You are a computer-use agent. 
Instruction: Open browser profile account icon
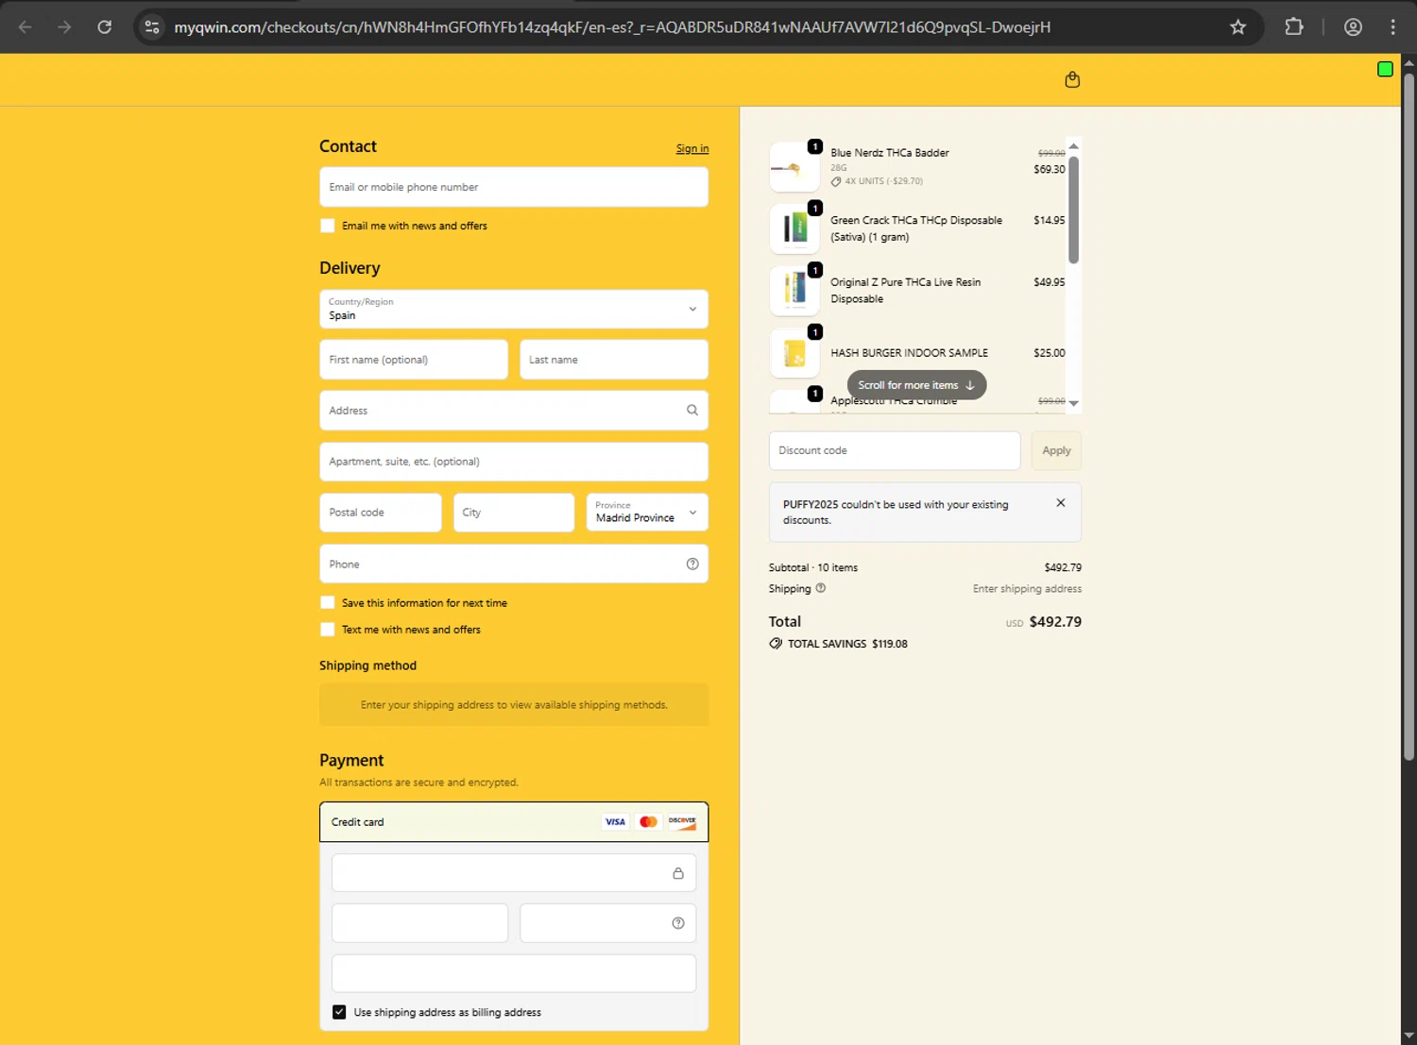pyautogui.click(x=1353, y=27)
